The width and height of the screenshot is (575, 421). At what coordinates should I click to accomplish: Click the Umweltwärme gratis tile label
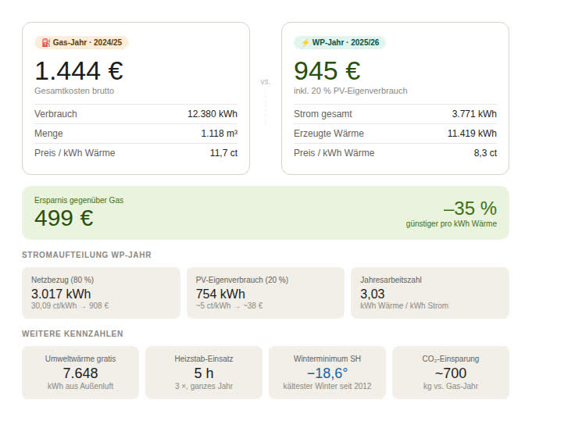pos(80,359)
